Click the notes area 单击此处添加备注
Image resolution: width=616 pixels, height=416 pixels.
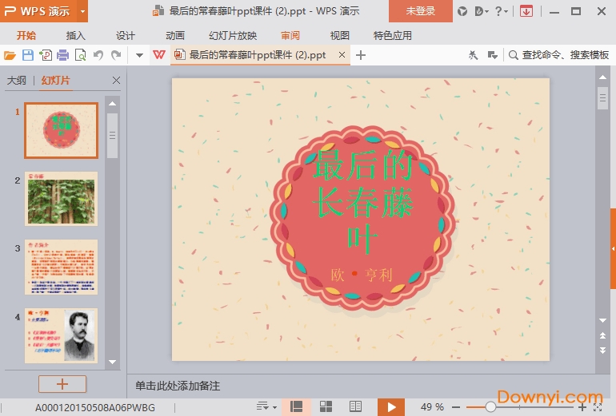(178, 386)
